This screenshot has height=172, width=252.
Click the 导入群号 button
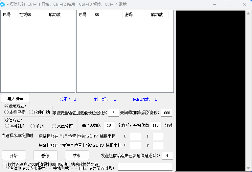pos(15,98)
